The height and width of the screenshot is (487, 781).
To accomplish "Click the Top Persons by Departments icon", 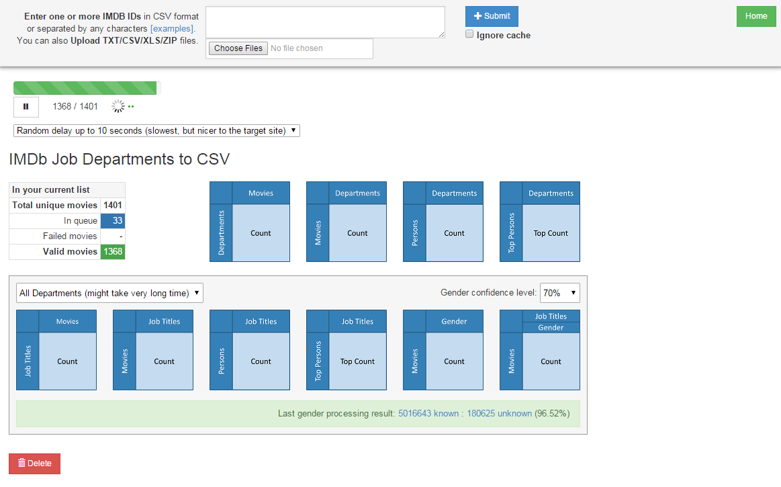I will [x=540, y=222].
